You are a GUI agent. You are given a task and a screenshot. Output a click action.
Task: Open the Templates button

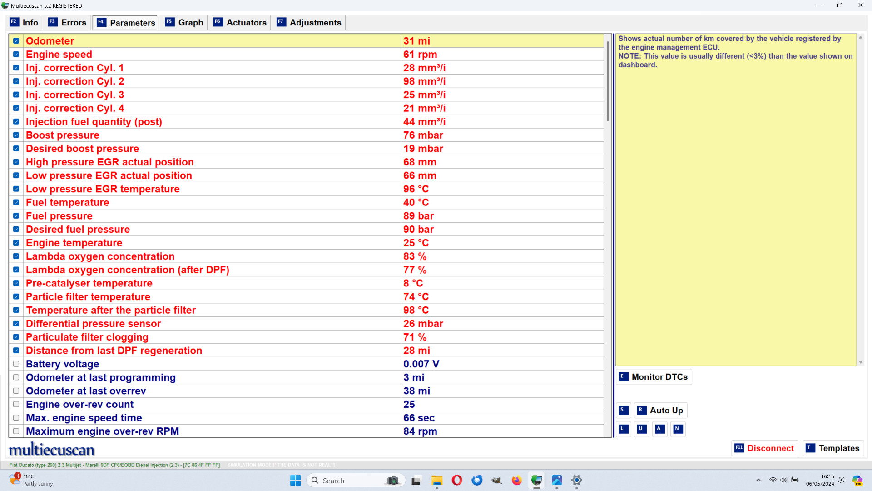(x=833, y=448)
